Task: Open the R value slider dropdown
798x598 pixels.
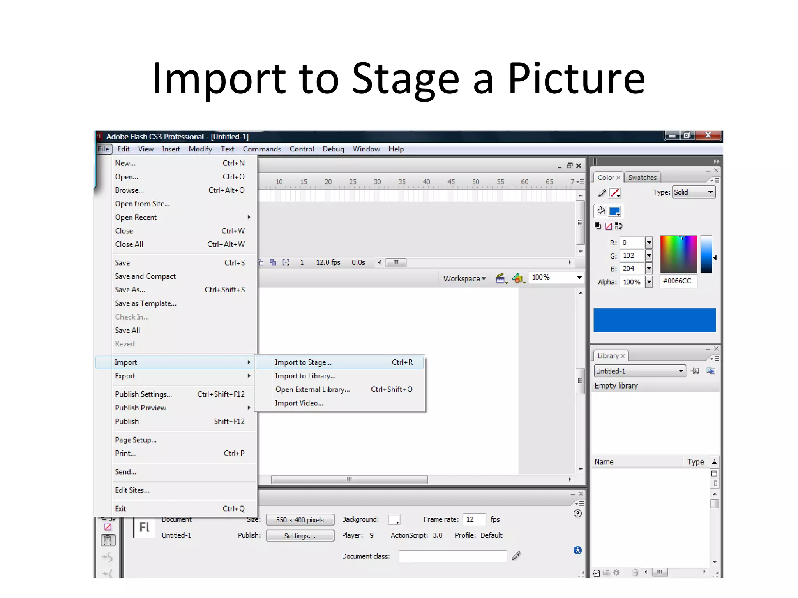Action: tap(649, 243)
